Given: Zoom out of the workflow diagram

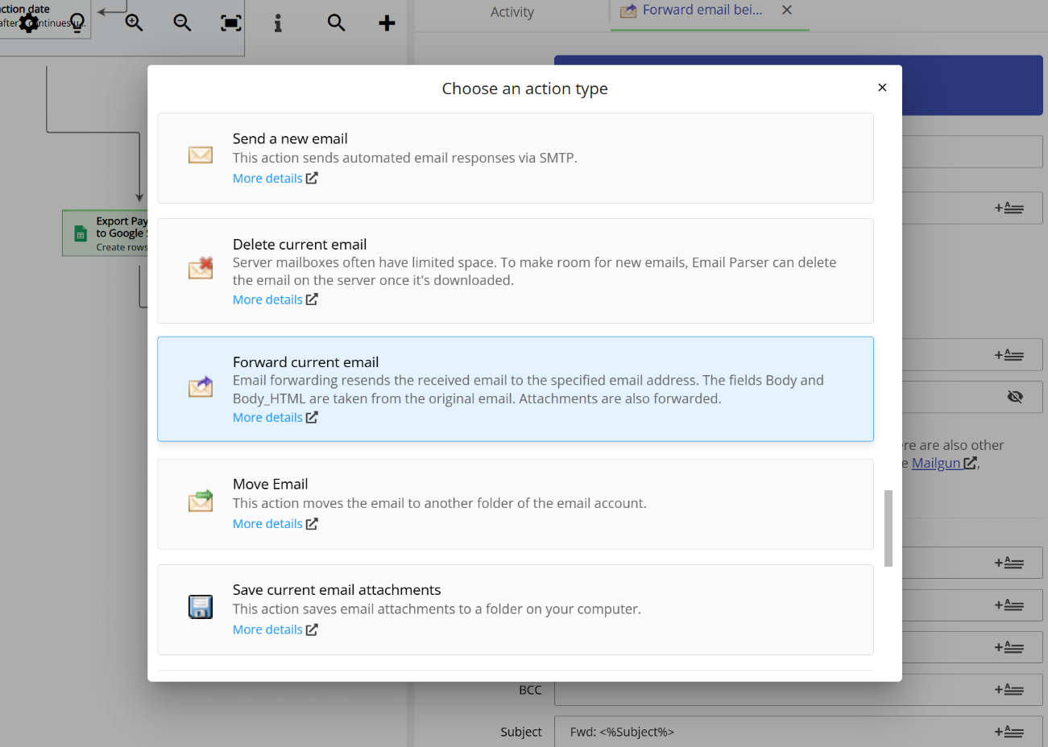Looking at the screenshot, I should [182, 23].
